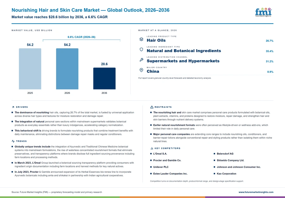This screenshot has width=285, height=198.
Task: Click 'Natural and Botanical Ingredients' text
Action: [184, 51]
